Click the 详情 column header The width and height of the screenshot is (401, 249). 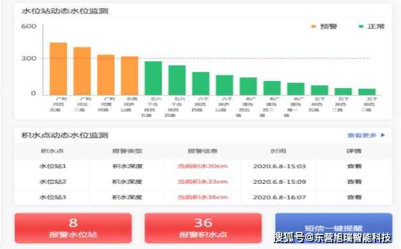pyautogui.click(x=354, y=151)
